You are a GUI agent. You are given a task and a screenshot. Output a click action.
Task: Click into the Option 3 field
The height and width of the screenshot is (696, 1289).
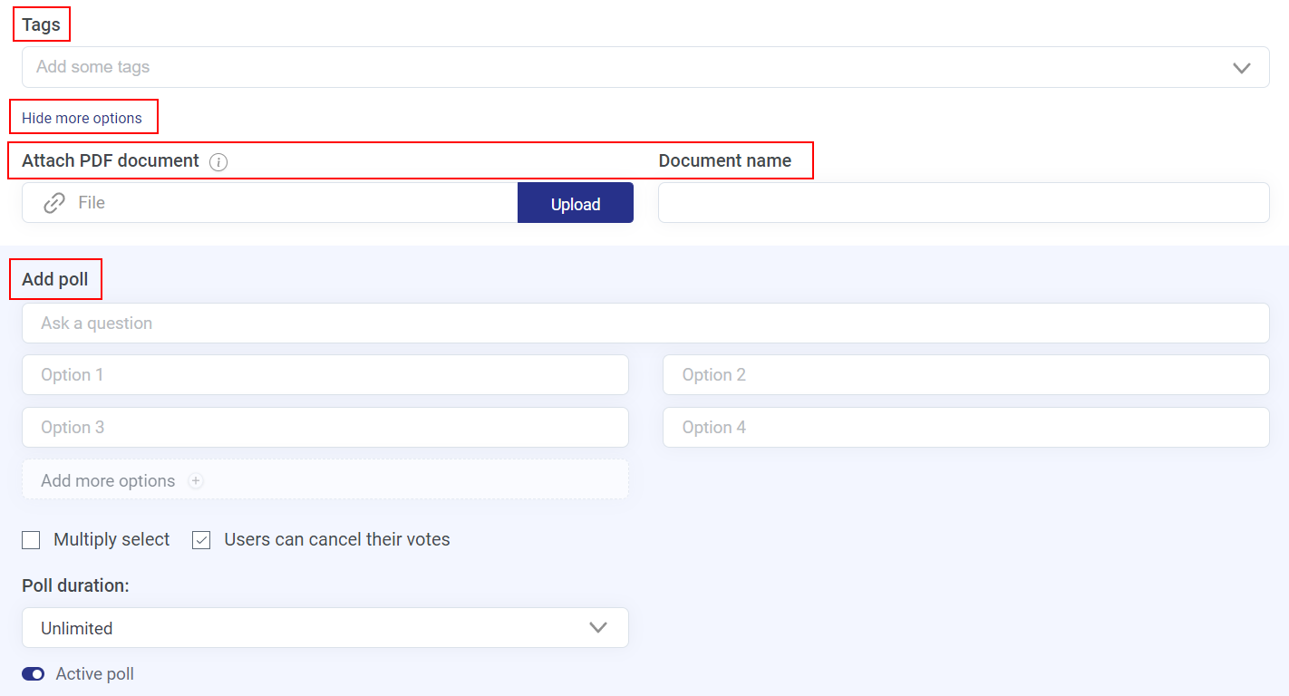coord(325,428)
